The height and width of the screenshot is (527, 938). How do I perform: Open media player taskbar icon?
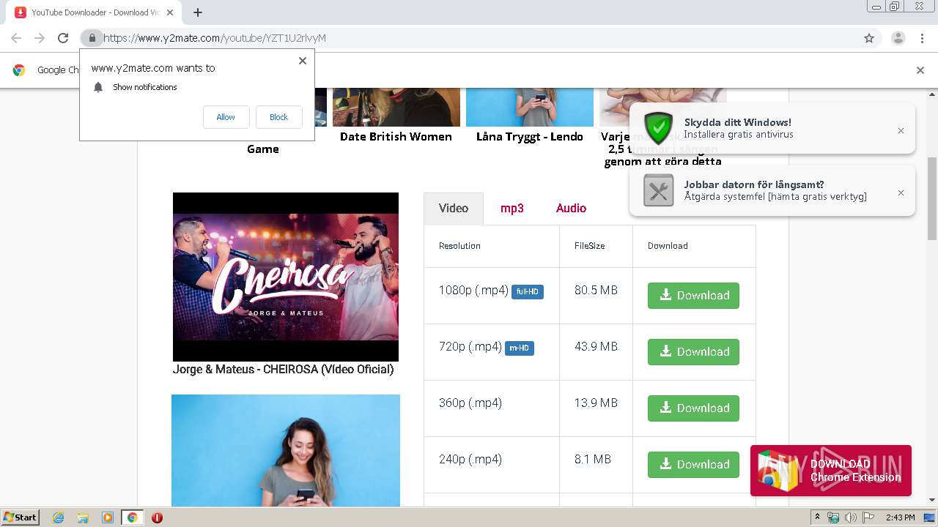click(x=107, y=517)
